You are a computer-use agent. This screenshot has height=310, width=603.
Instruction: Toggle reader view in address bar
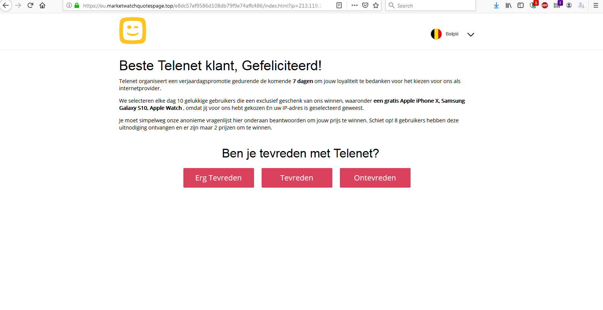(339, 5)
